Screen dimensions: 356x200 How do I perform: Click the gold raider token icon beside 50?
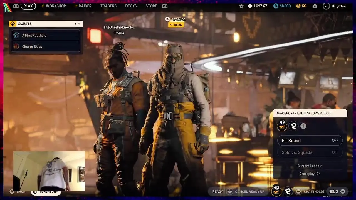click(x=298, y=6)
